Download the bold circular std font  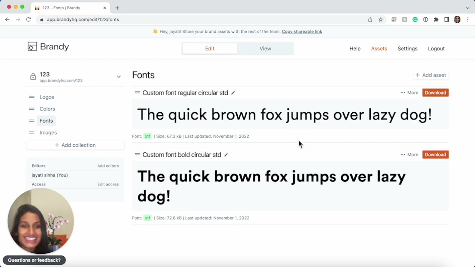(x=435, y=155)
